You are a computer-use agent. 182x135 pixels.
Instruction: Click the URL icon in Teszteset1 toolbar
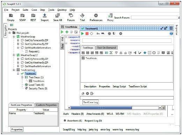(x=103, y=34)
